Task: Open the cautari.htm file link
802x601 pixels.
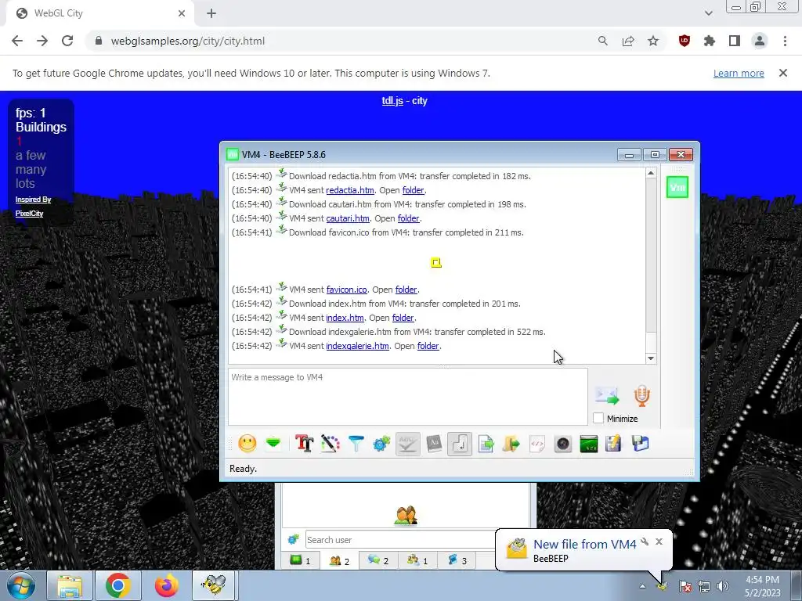Action: (x=348, y=218)
